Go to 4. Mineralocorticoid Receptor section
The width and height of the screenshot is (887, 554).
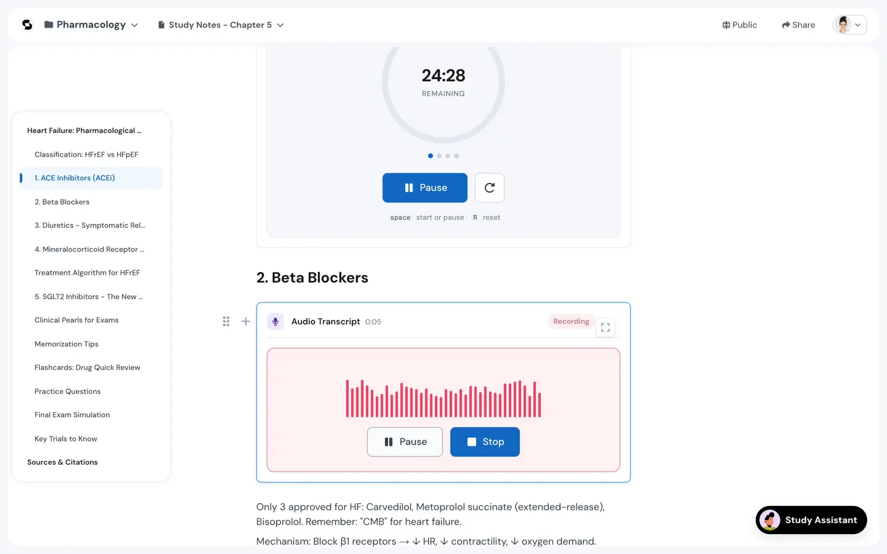click(x=89, y=249)
